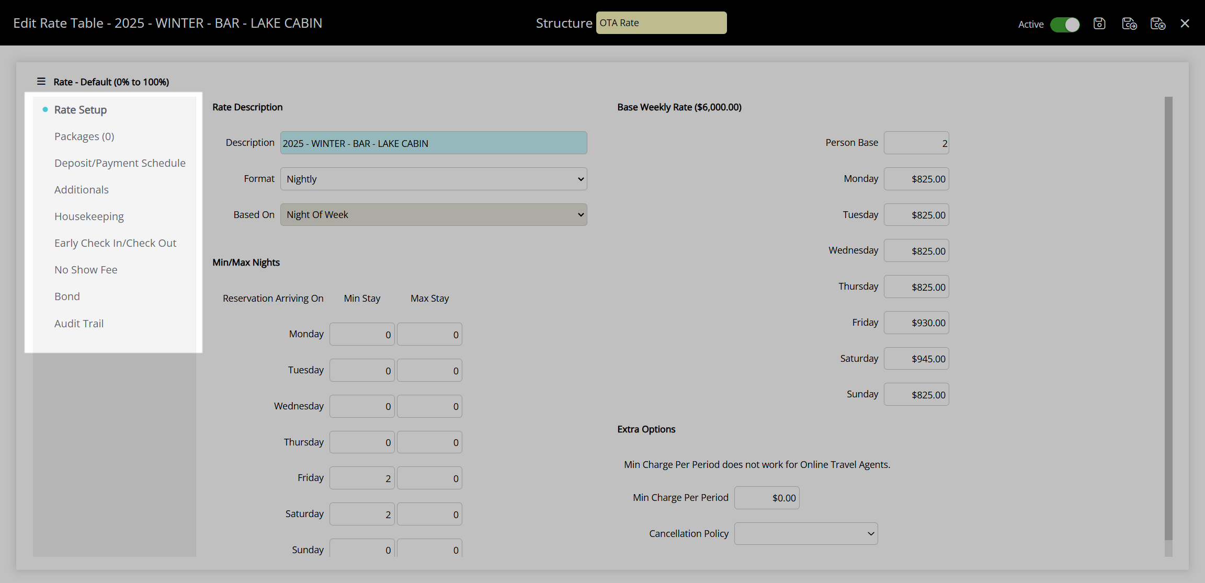The width and height of the screenshot is (1205, 583).
Task: Click the Save and continue arrow icon
Action: pyautogui.click(x=1129, y=24)
